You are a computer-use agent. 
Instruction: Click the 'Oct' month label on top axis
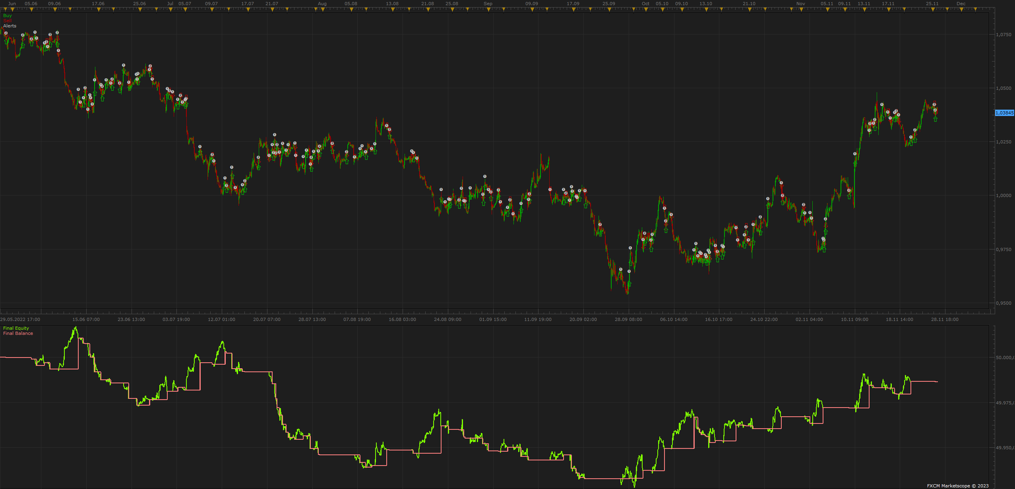coord(645,4)
